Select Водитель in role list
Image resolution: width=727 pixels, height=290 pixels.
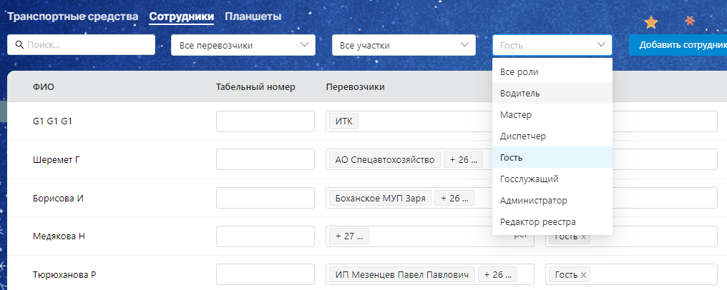pyautogui.click(x=520, y=94)
